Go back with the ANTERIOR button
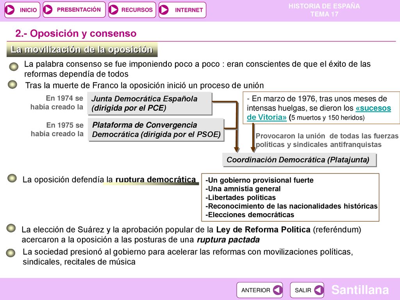 [259, 290]
